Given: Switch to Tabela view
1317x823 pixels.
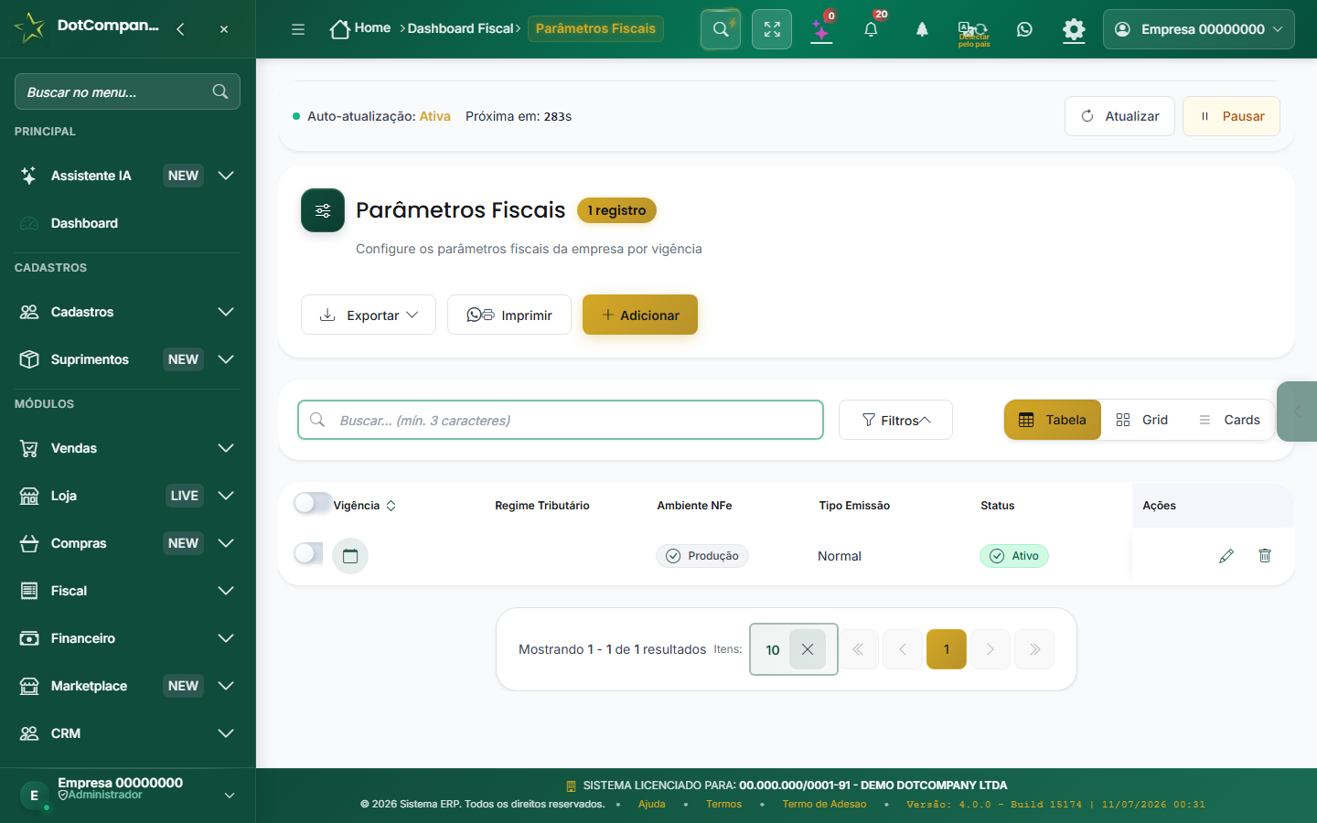Looking at the screenshot, I should click(1053, 420).
